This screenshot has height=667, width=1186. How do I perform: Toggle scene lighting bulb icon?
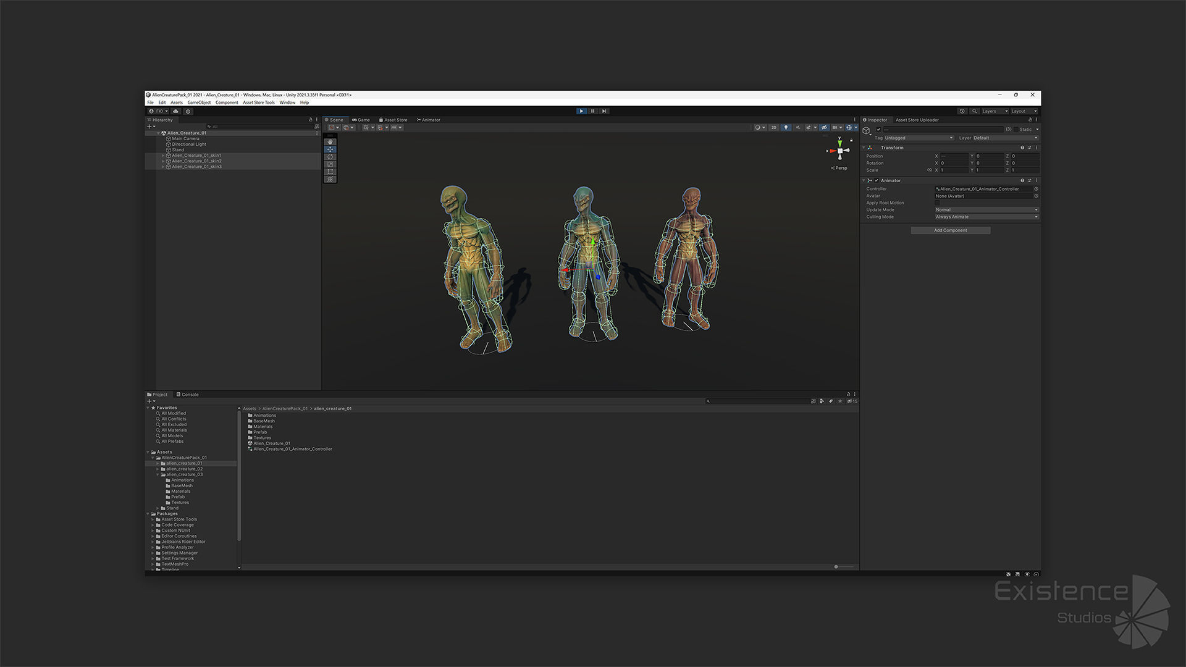786,128
